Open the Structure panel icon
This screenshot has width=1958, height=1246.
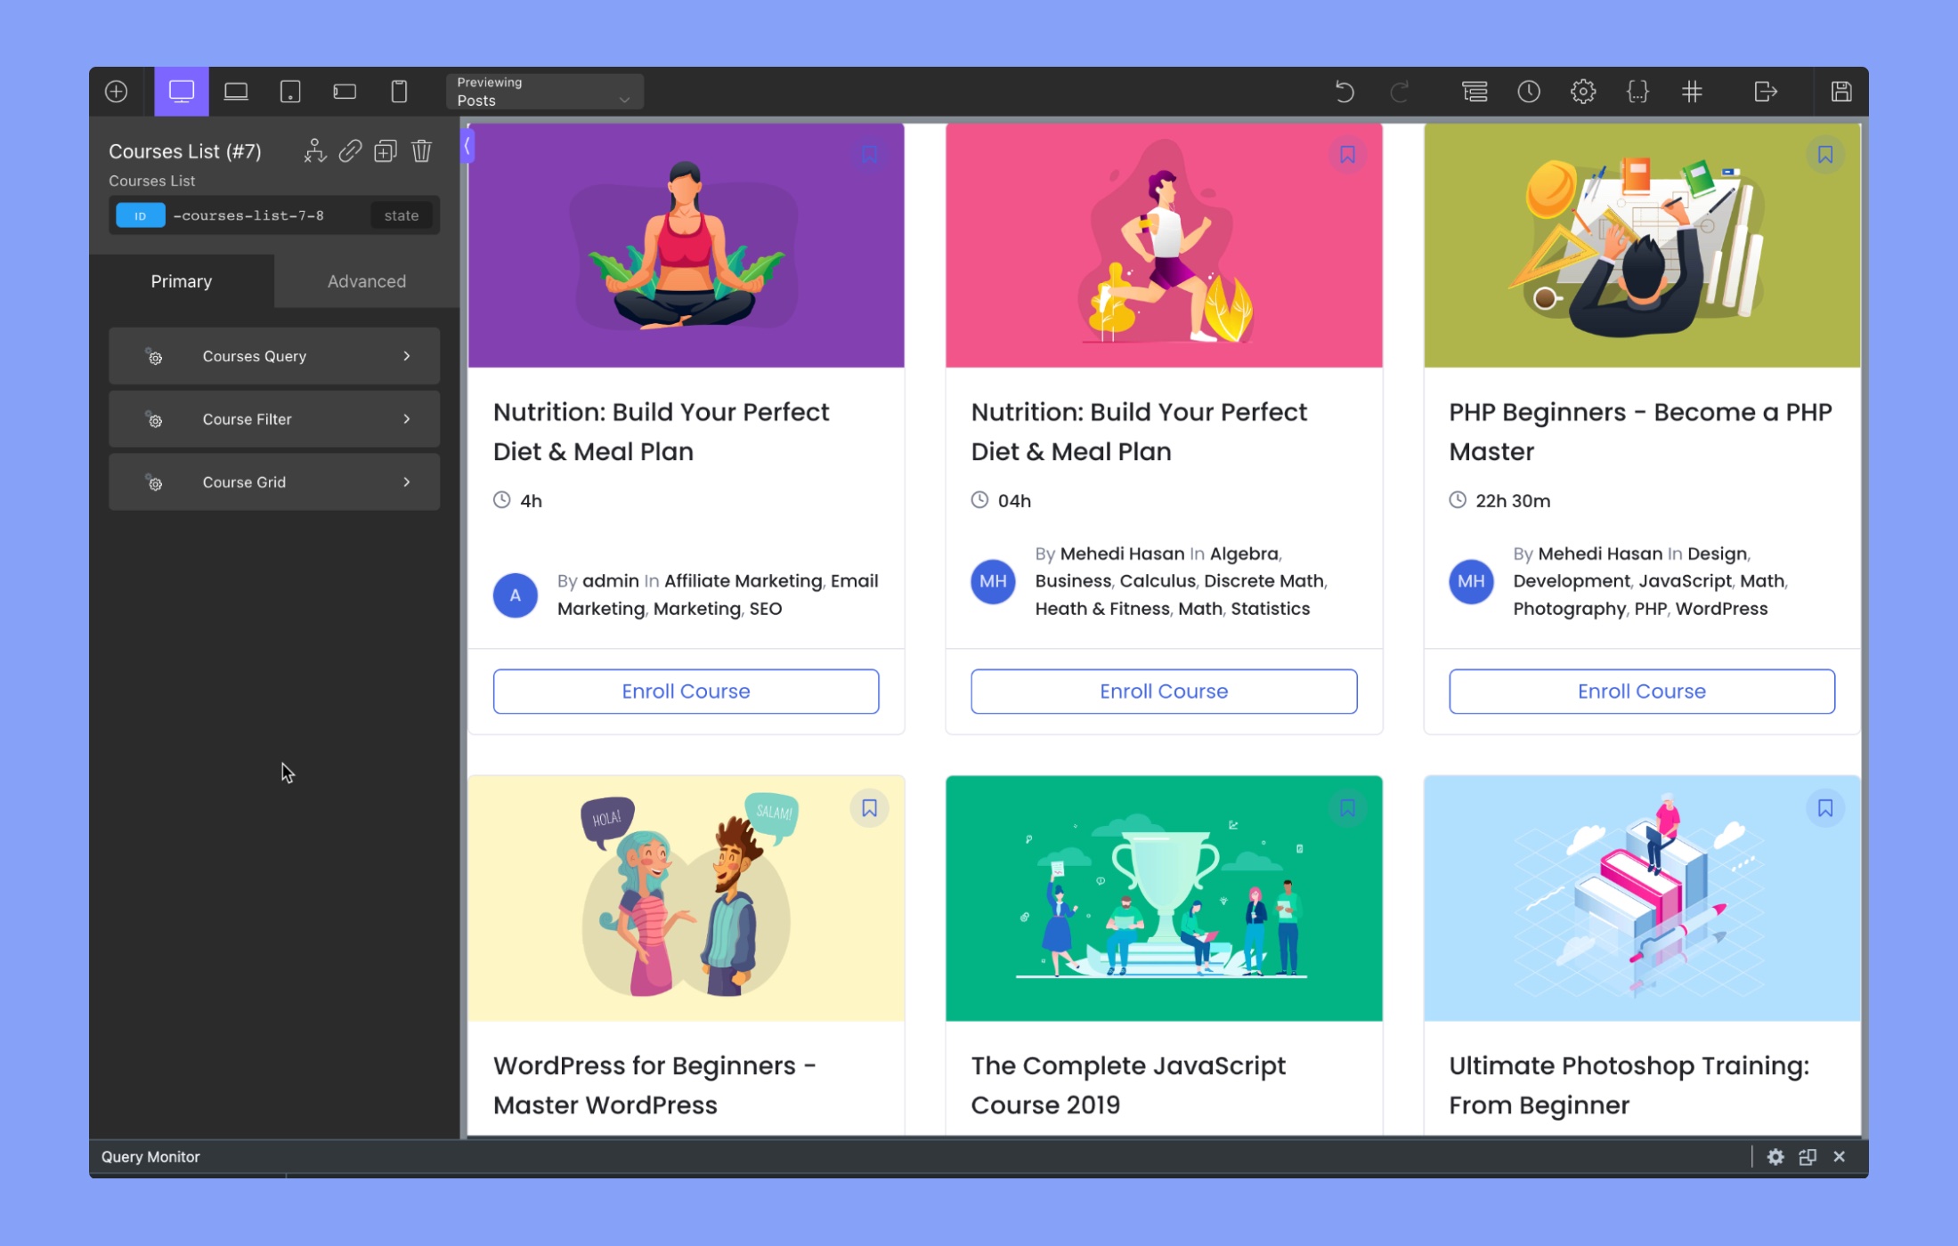tap(1475, 92)
